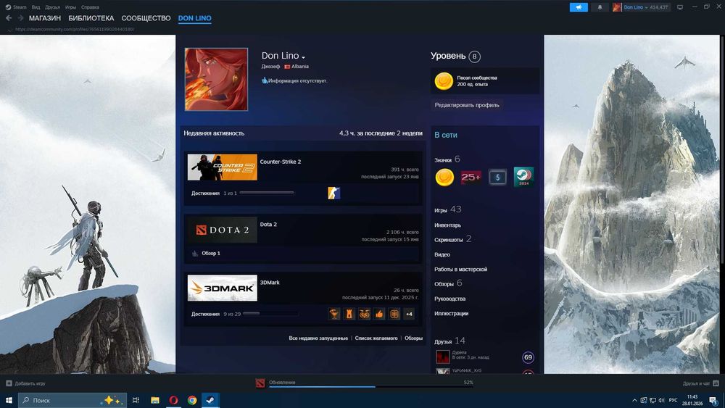Open Все недавно запущенные link
The image size is (725, 408).
click(318, 338)
